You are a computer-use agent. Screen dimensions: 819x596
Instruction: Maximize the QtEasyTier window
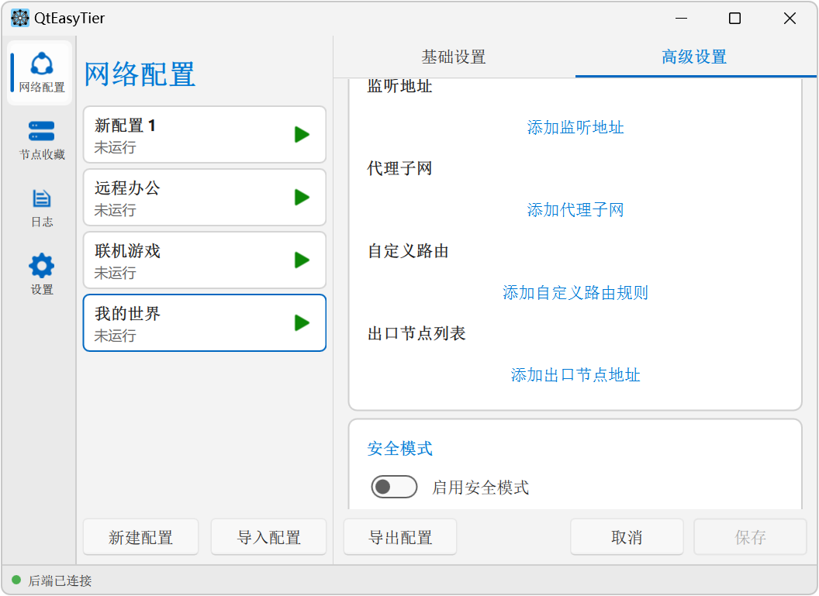click(x=735, y=19)
